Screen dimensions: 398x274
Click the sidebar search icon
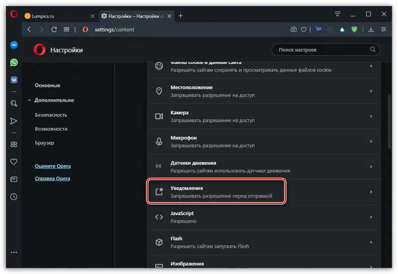(x=14, y=103)
